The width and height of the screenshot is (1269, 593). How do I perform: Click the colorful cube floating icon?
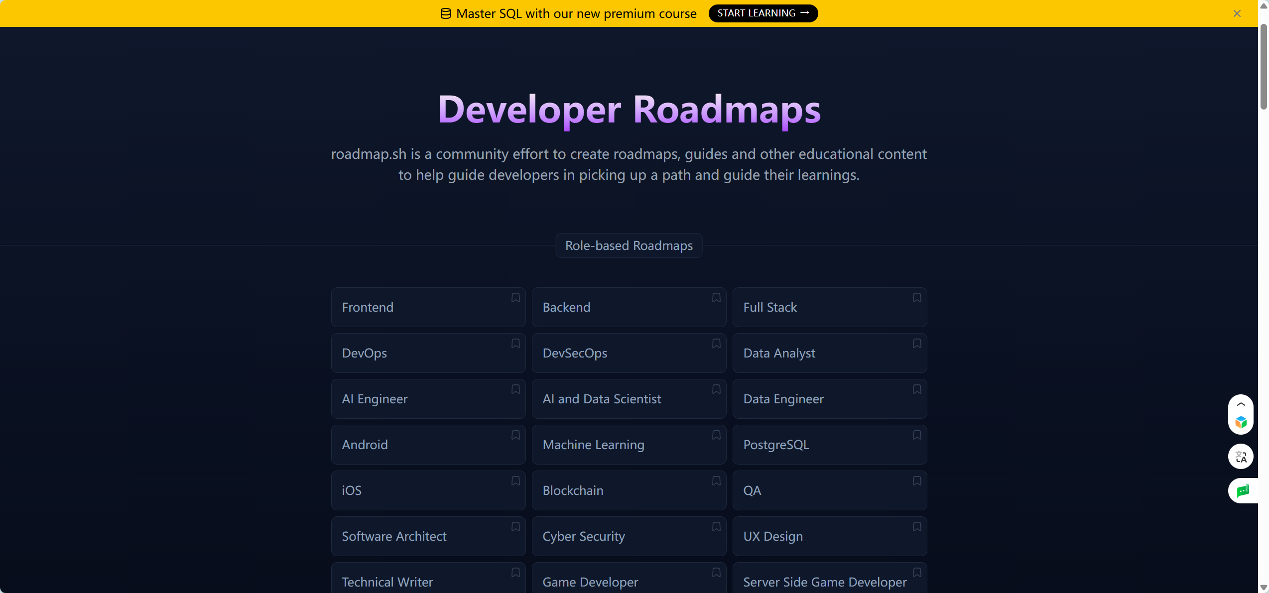coord(1241,423)
